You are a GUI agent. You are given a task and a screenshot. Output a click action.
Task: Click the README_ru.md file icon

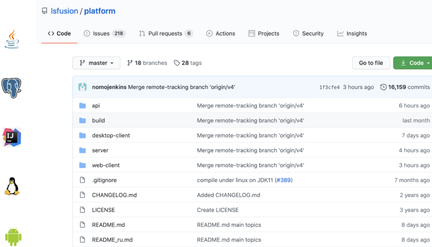tap(82, 239)
